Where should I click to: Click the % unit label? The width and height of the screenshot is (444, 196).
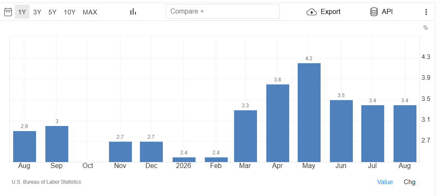[425, 28]
